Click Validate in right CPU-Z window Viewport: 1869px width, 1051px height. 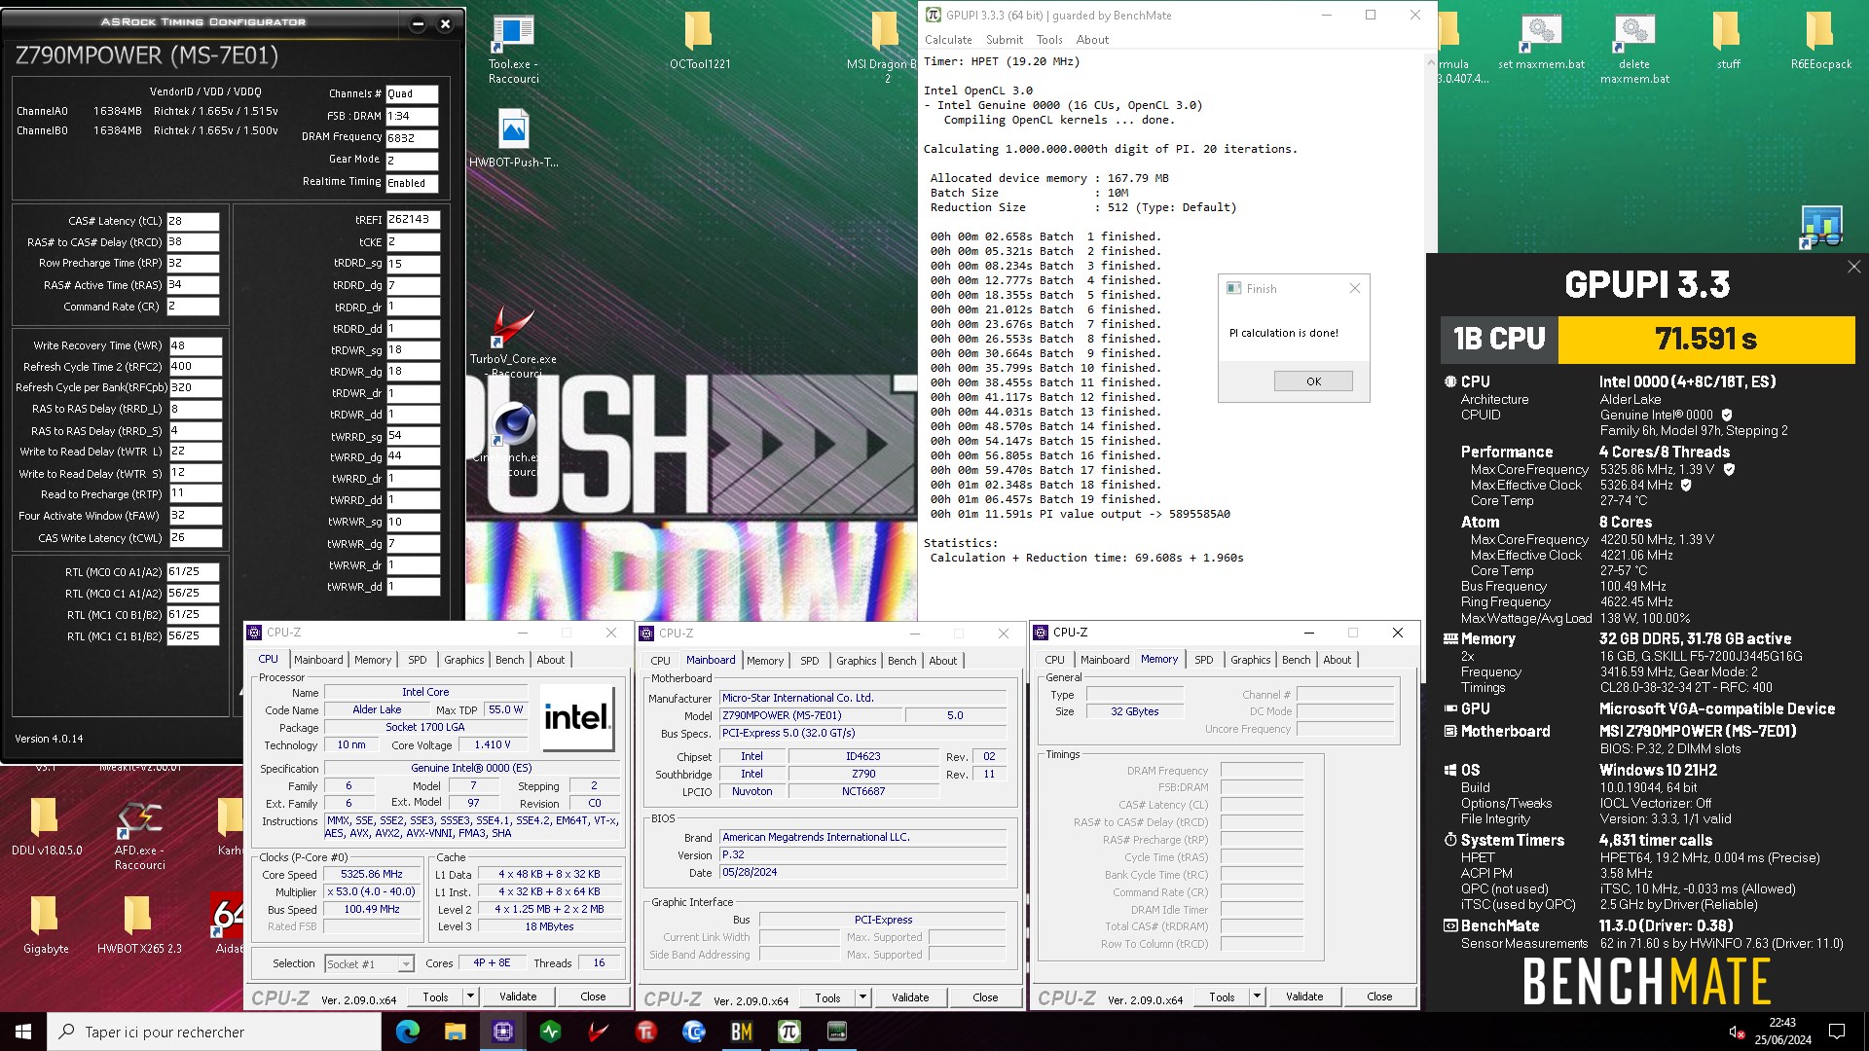(1304, 997)
